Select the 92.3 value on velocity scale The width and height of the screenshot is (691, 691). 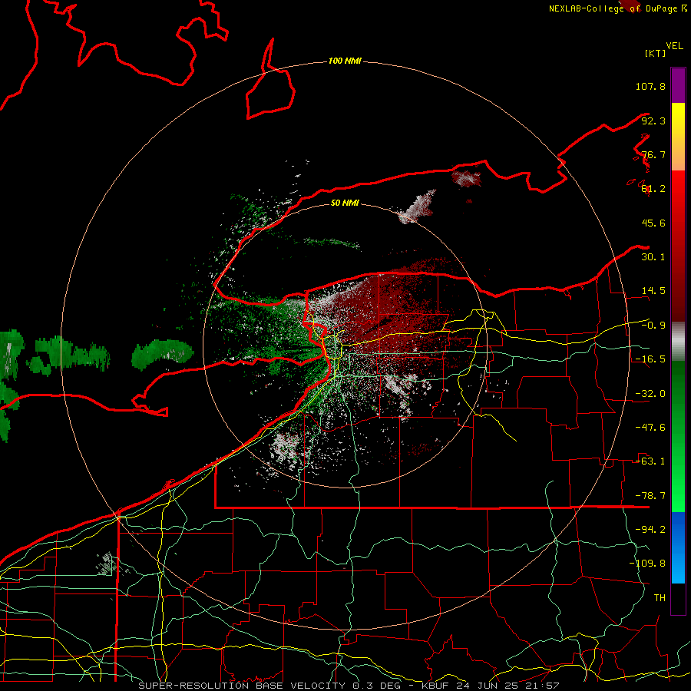tap(653, 121)
